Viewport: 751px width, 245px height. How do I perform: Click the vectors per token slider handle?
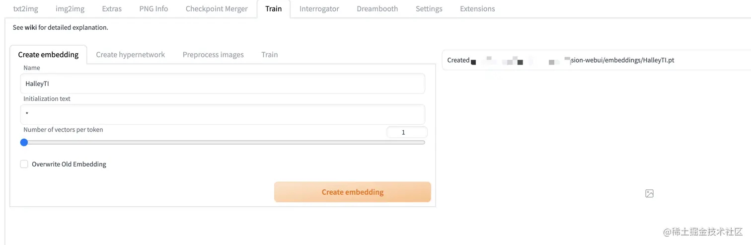tap(24, 142)
